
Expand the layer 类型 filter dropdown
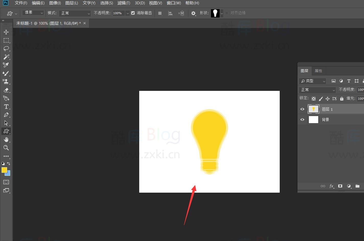pos(313,81)
